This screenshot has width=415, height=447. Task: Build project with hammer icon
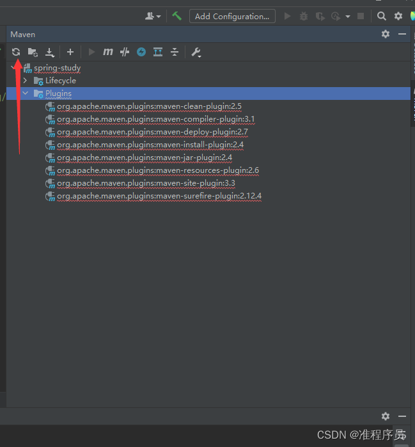pyautogui.click(x=176, y=16)
